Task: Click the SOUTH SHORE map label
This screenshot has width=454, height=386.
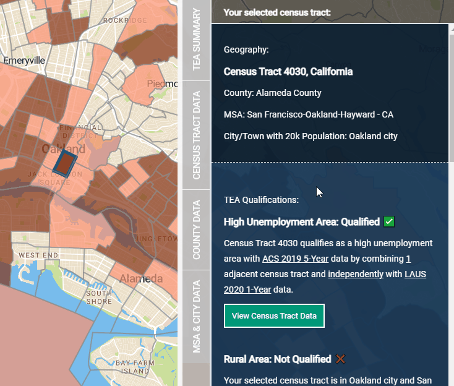Action: 99,297
